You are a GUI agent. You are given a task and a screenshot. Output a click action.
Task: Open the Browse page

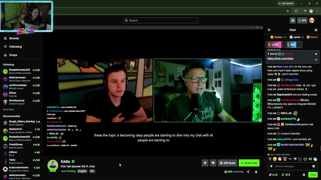[14, 38]
